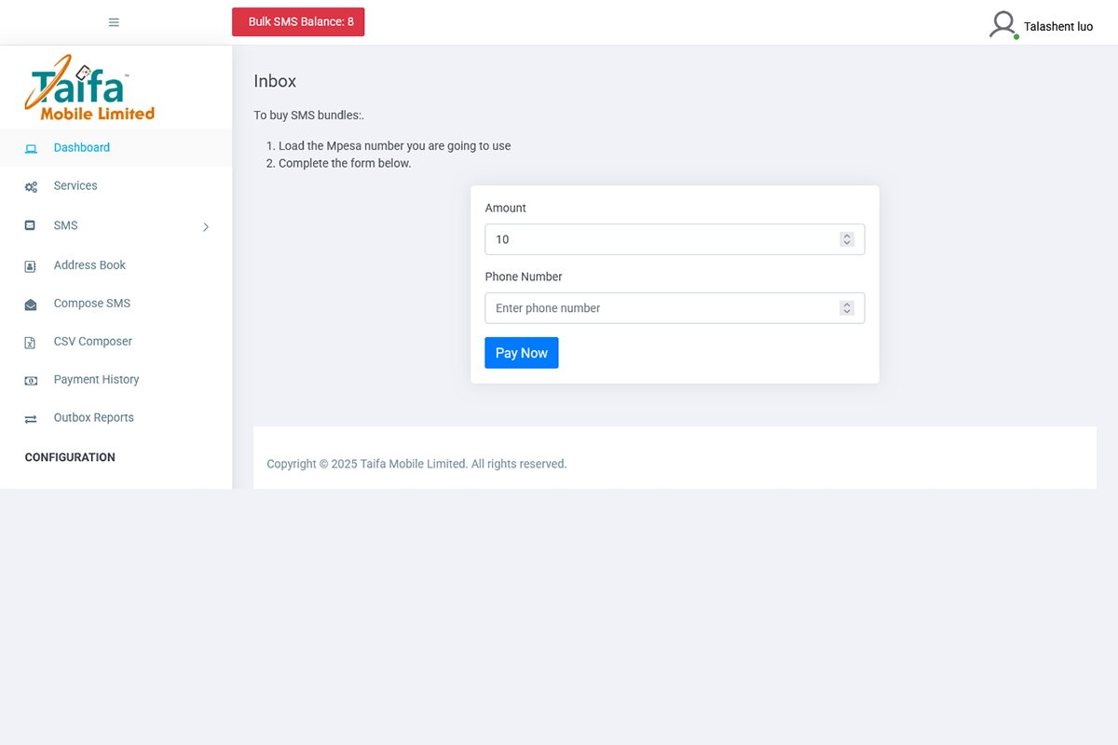Click the Phone Number input field

661,308
